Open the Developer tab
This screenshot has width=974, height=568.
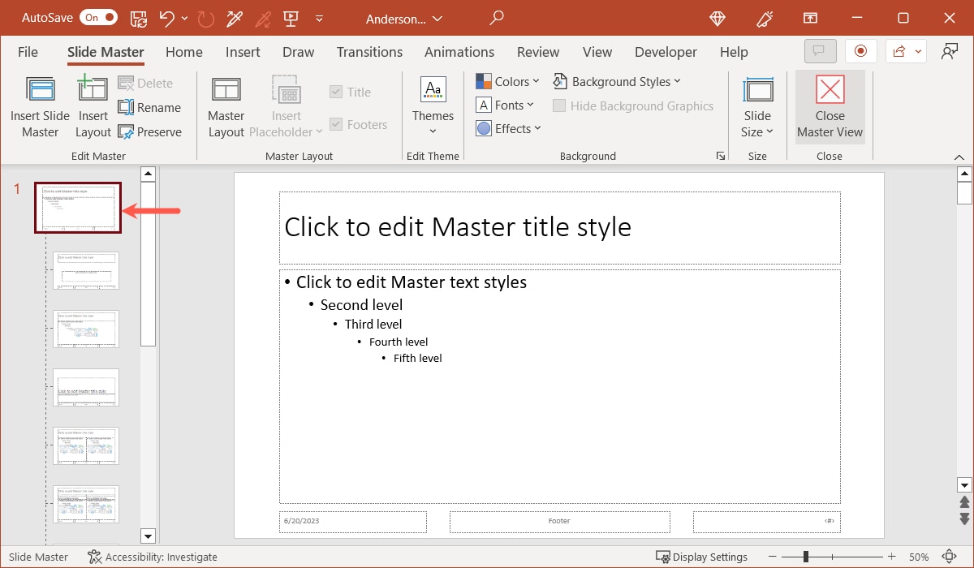[x=666, y=51]
